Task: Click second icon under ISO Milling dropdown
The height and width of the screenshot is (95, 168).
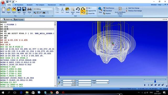Action: [38, 13]
